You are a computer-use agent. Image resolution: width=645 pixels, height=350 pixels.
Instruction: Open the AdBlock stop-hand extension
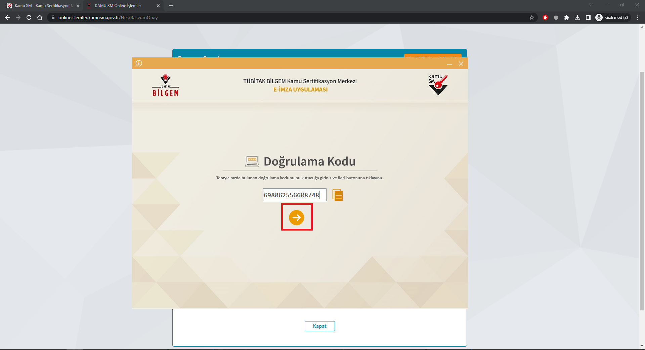point(545,17)
